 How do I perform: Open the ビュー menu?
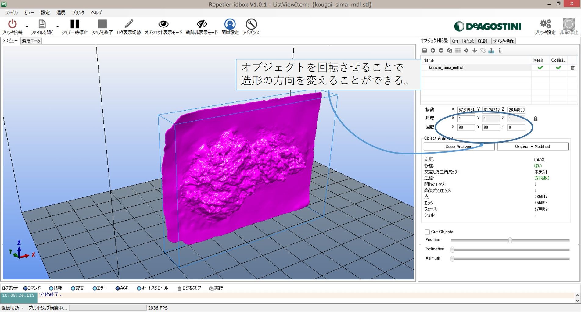(x=29, y=12)
